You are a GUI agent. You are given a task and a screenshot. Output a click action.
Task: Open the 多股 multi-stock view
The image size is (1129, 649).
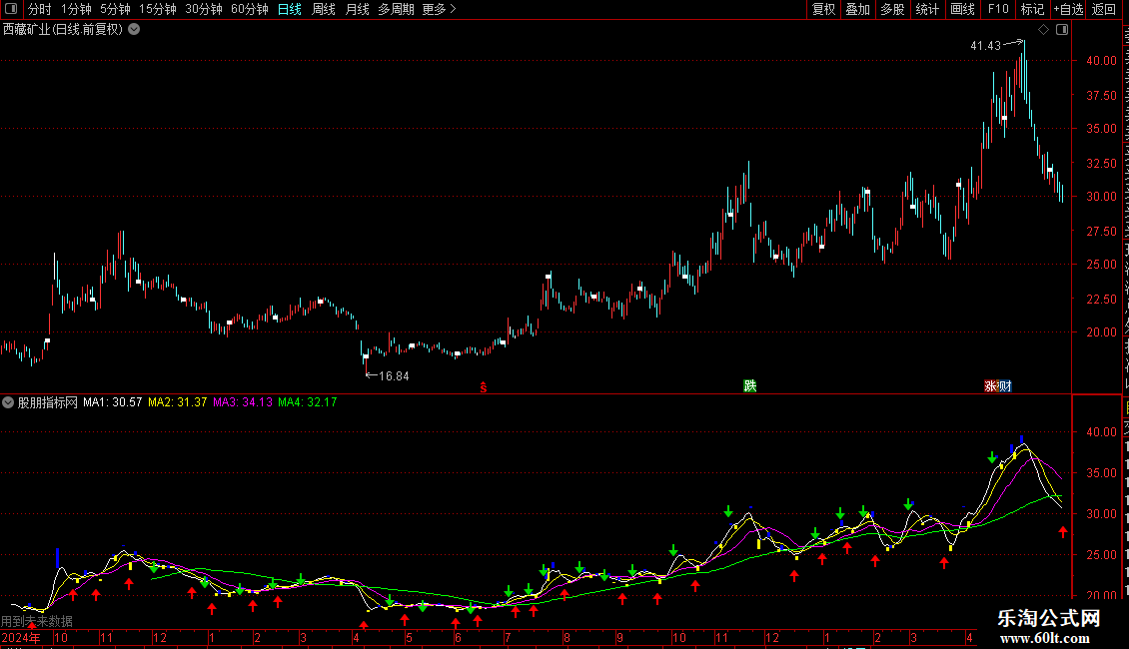point(892,9)
